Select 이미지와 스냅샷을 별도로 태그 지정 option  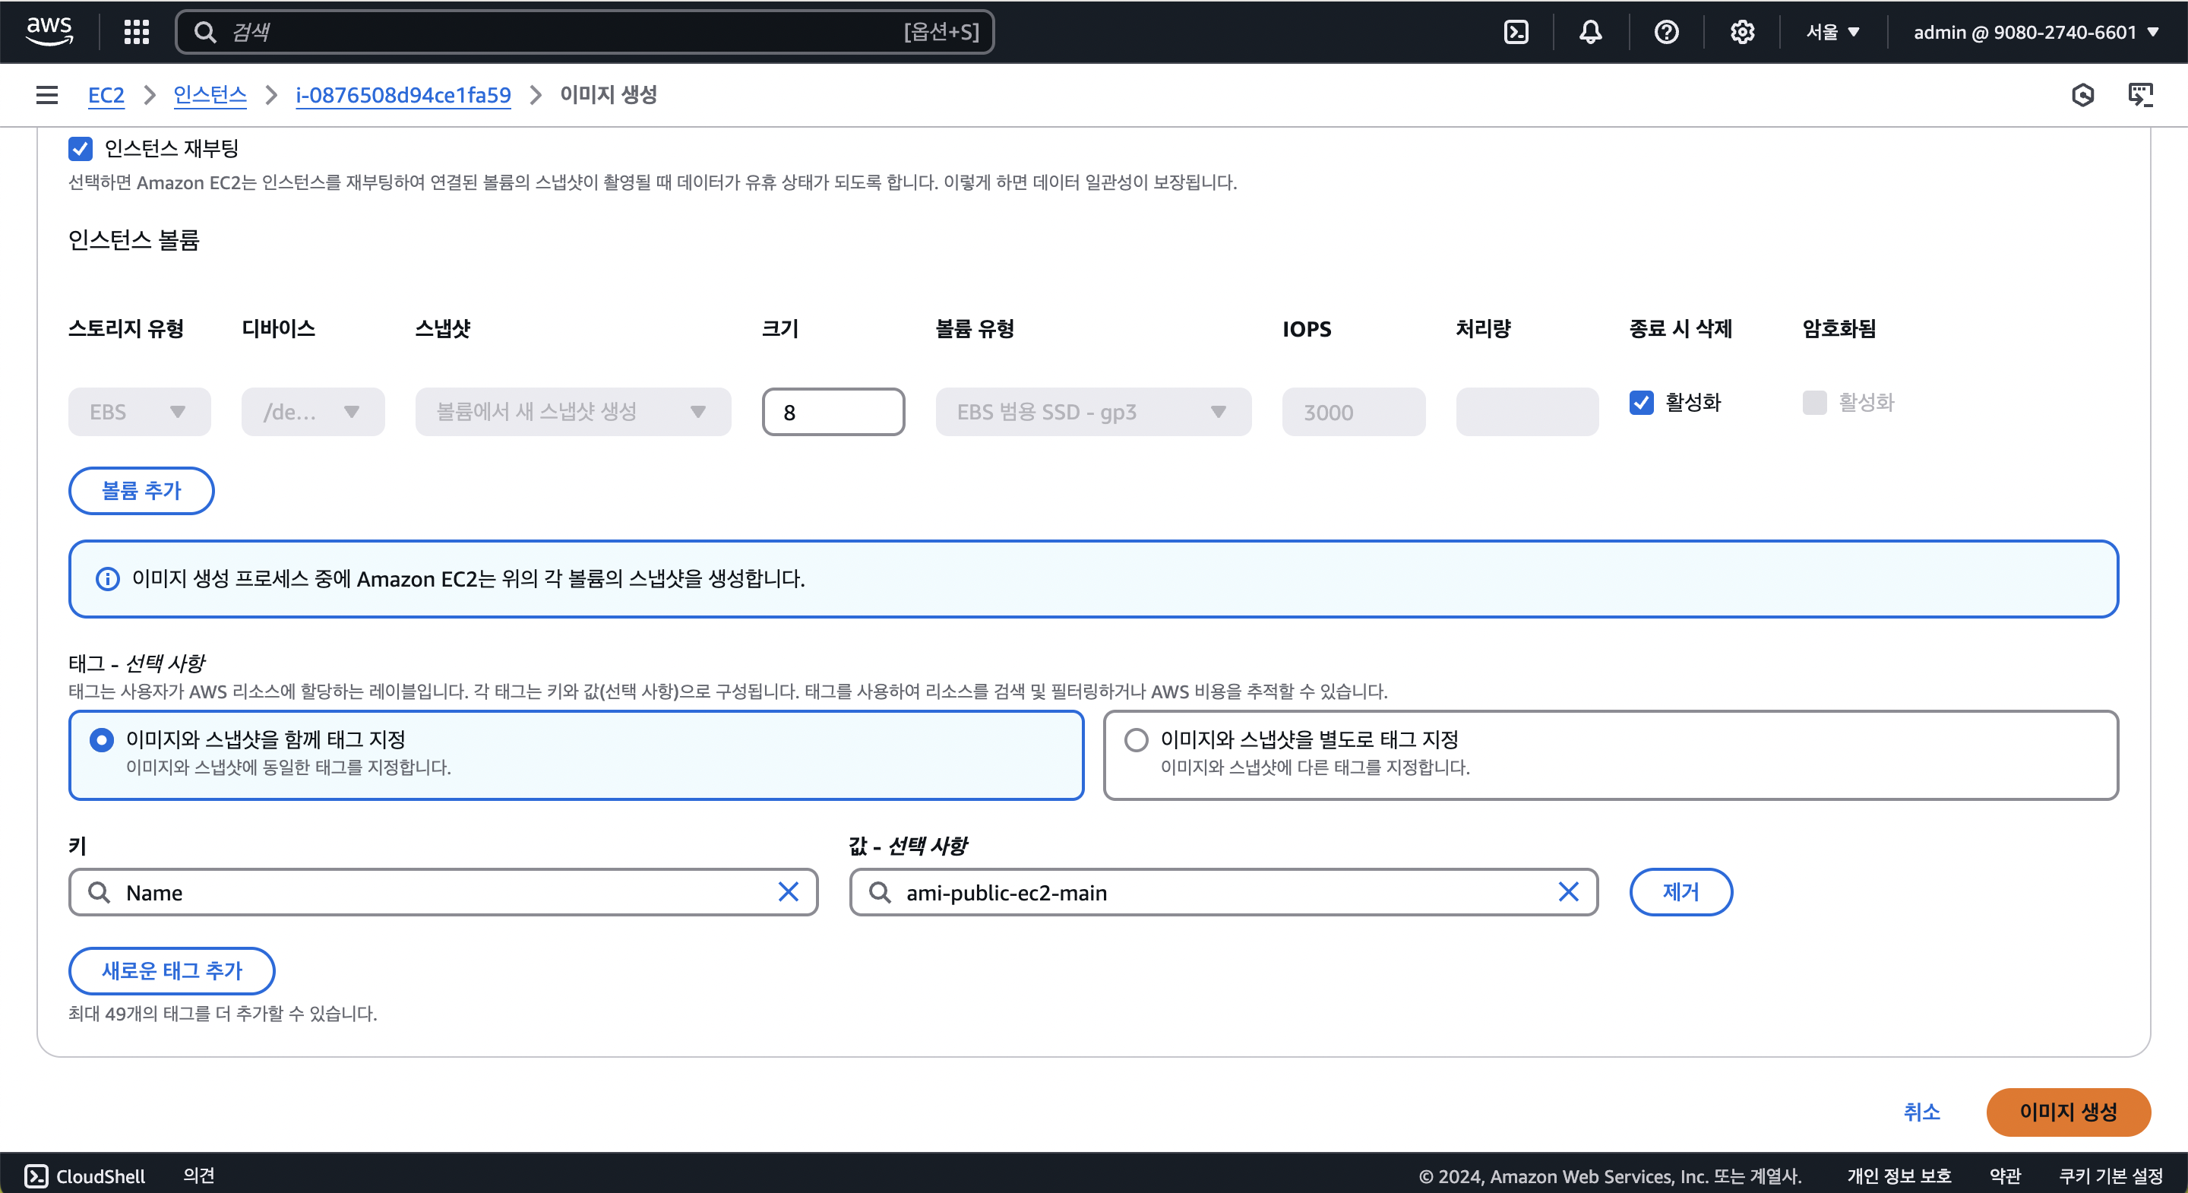[1136, 740]
